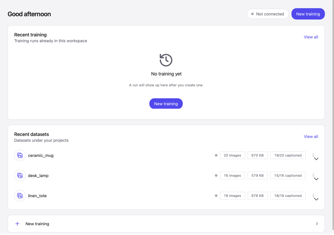The height and width of the screenshot is (235, 334).
Task: Click the Recent training heading
Action: 30,35
